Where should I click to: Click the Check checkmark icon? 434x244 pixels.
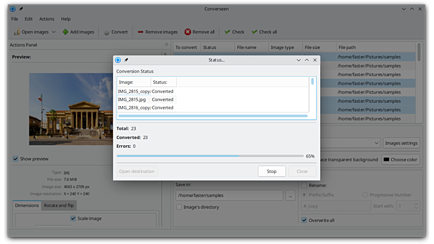pos(227,32)
